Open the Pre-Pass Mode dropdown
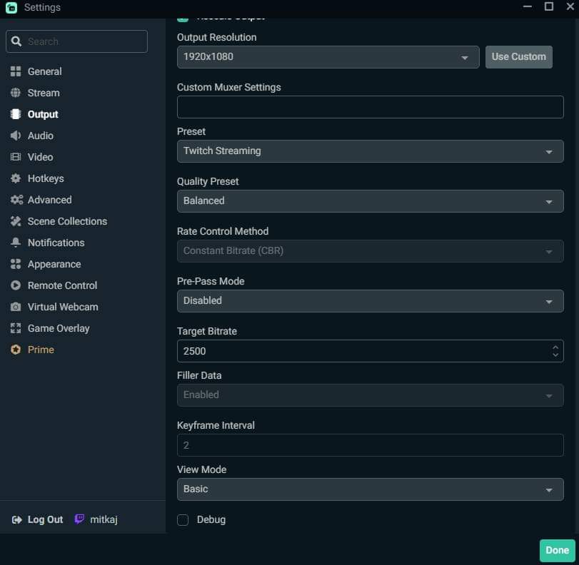The image size is (579, 565). [x=370, y=301]
